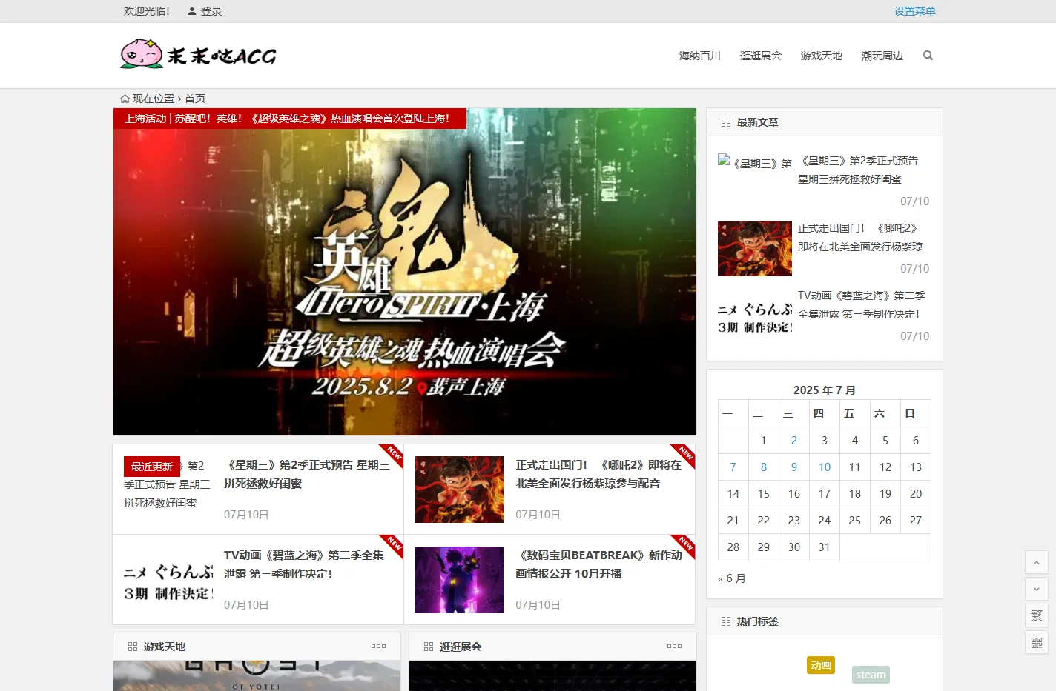Open more options dots in 逛逛展会 section
The image size is (1056, 691).
[675, 647]
